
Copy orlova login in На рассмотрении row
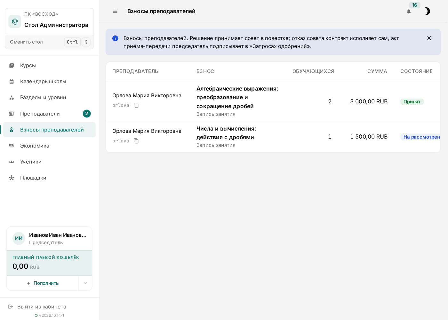pos(136,141)
